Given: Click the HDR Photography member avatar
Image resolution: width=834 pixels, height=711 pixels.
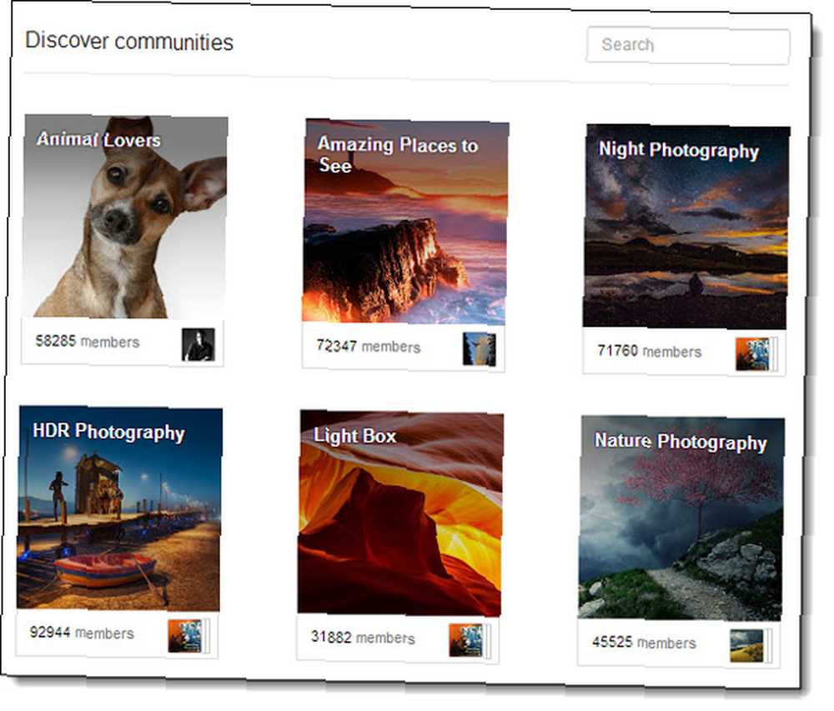Looking at the screenshot, I should pyautogui.click(x=184, y=636).
